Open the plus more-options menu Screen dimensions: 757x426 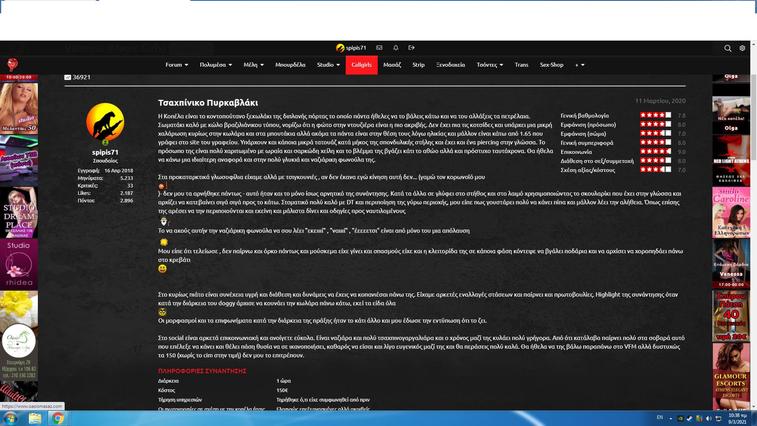[580, 65]
